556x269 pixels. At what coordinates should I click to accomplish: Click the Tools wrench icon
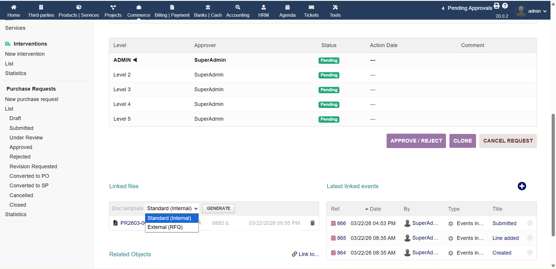pyautogui.click(x=335, y=7)
